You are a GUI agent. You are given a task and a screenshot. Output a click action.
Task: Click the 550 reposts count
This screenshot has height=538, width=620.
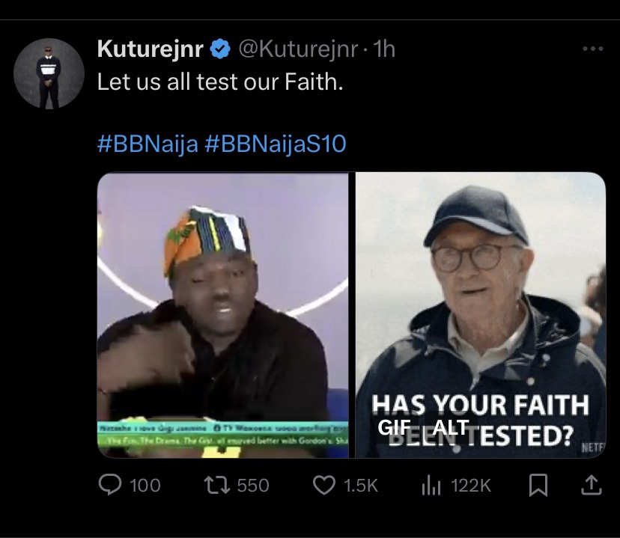(x=252, y=486)
